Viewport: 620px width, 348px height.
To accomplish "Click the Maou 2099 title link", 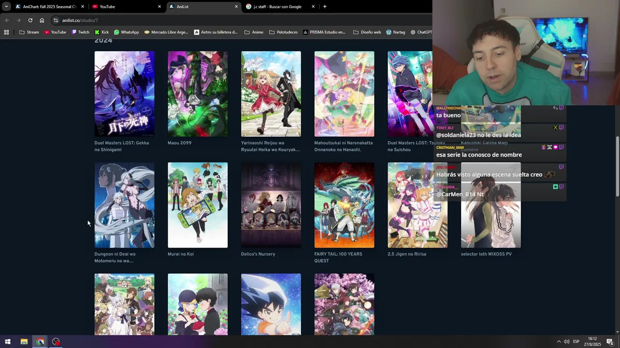I will 179,143.
